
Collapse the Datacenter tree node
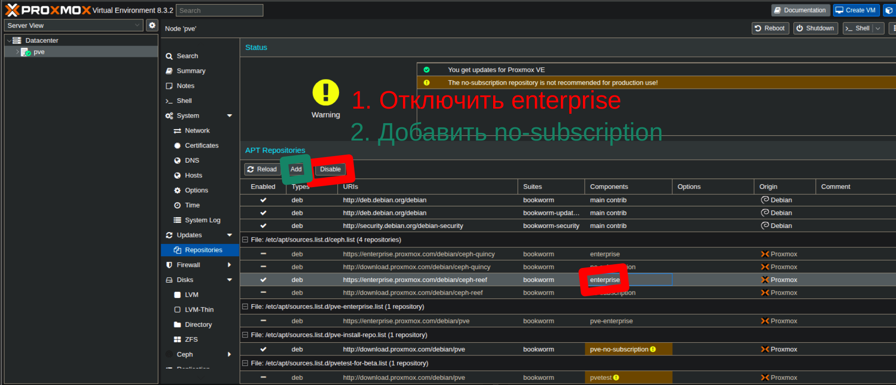click(x=9, y=40)
